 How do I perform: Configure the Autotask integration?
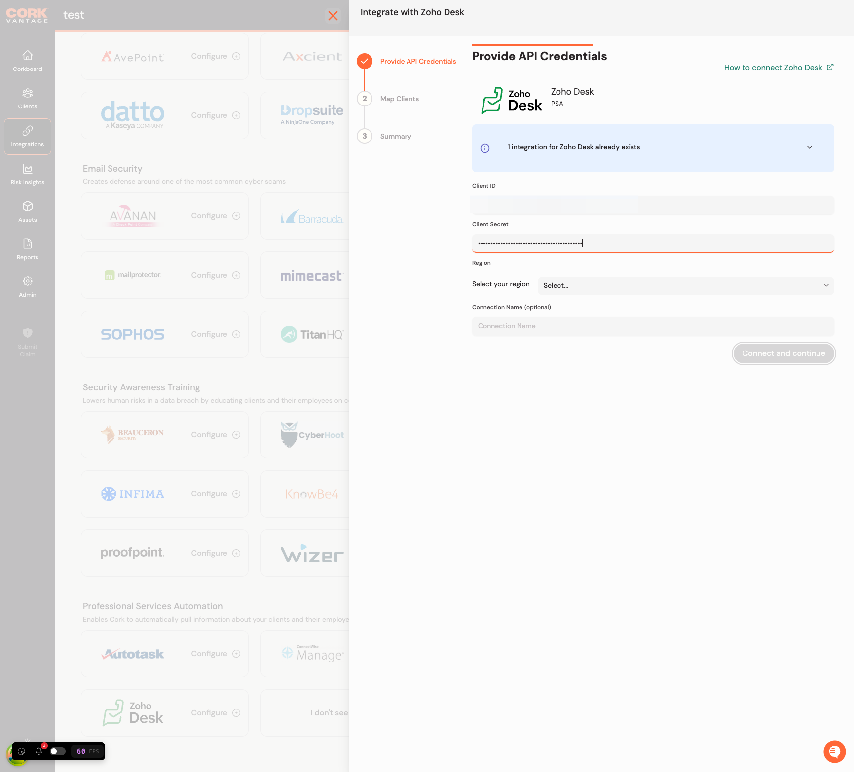[216, 654]
